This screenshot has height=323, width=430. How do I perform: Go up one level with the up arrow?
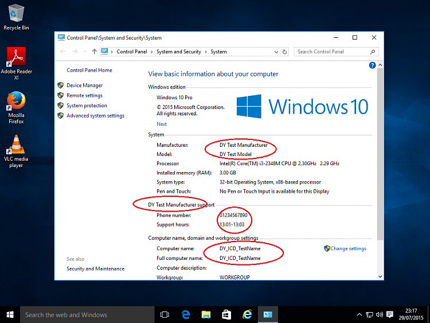(x=95, y=52)
